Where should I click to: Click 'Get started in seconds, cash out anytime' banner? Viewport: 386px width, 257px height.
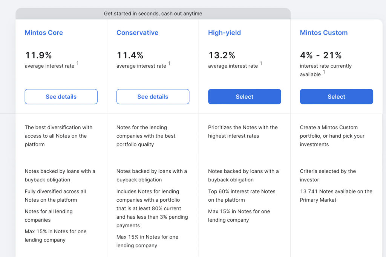[153, 14]
